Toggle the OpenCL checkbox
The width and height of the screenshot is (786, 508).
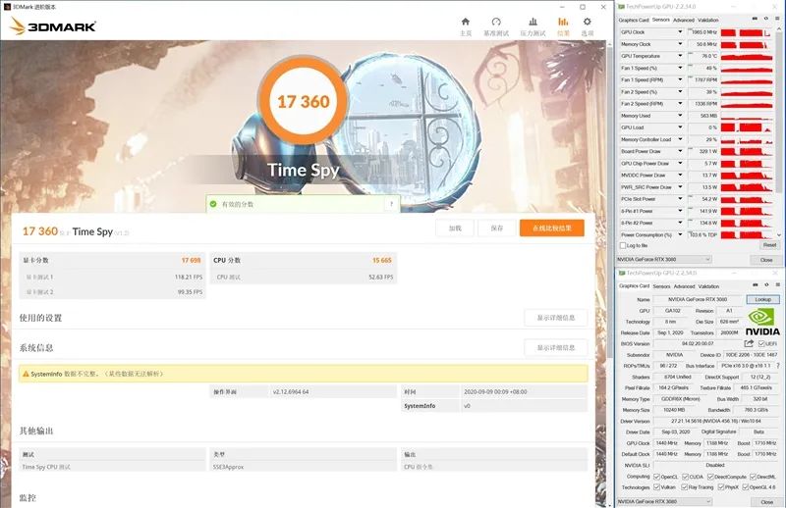pyautogui.click(x=656, y=477)
